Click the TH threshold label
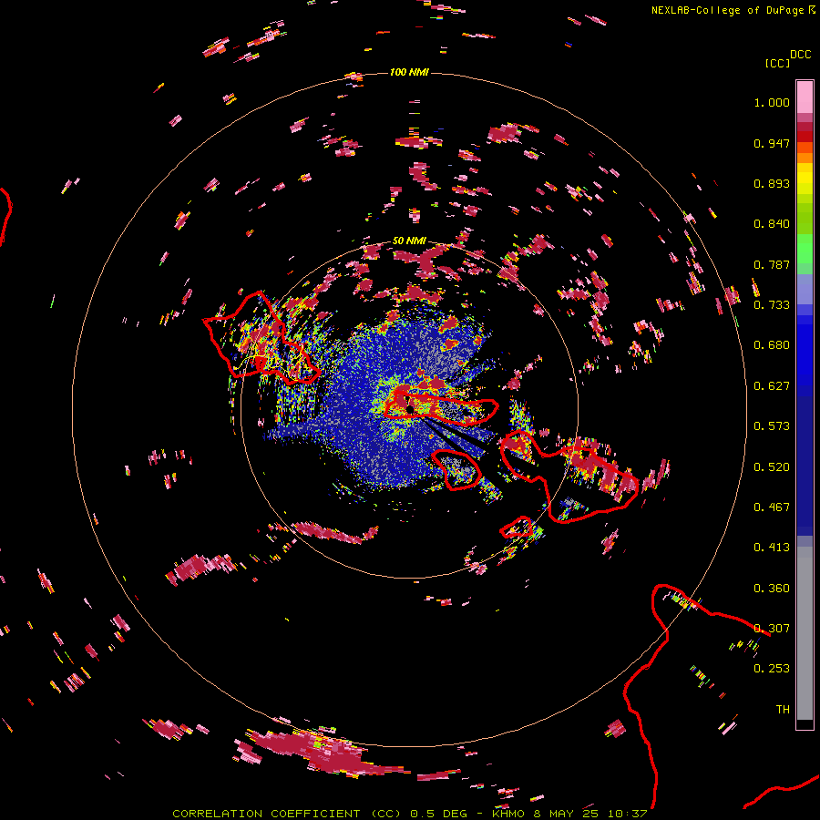820x820 pixels. pyautogui.click(x=783, y=710)
